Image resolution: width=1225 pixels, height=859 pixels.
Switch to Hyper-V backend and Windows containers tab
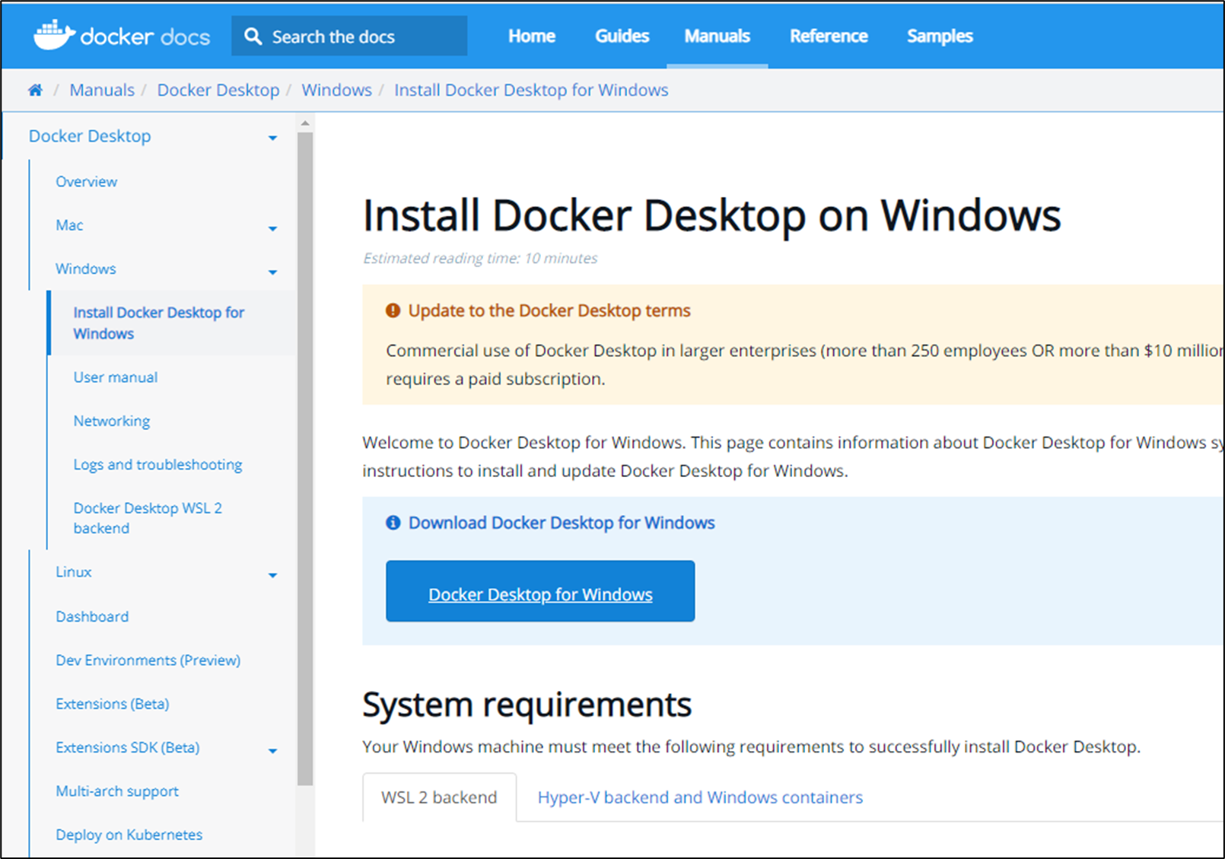point(700,797)
